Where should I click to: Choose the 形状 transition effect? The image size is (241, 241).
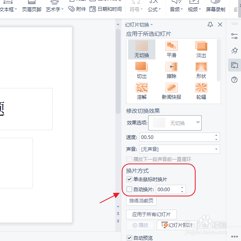tap(201, 70)
